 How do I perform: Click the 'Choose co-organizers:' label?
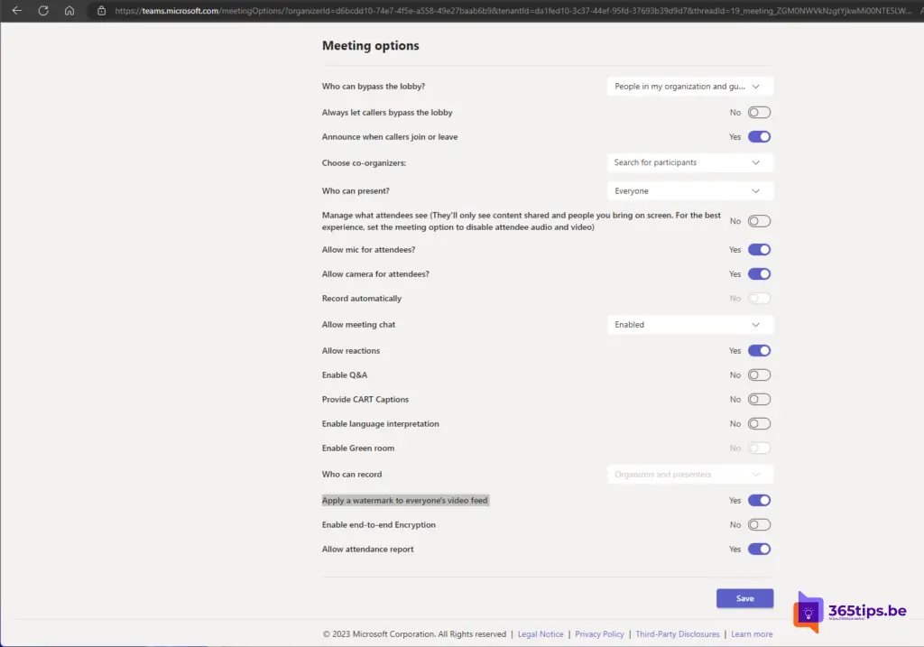pyautogui.click(x=364, y=162)
